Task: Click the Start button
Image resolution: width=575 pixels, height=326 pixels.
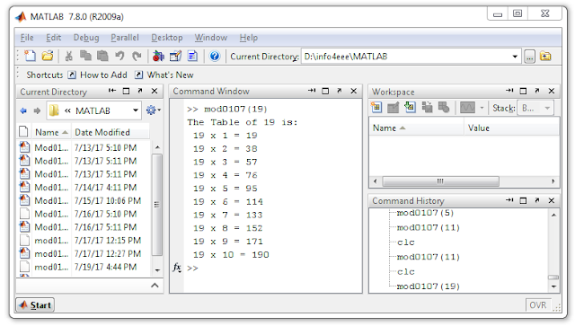Action: [35, 304]
